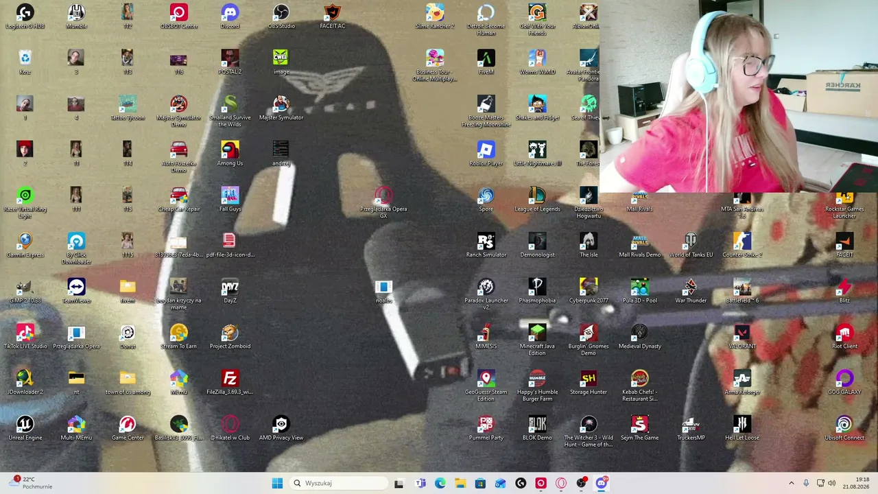Screen dimensions: 878x494
Task: Launch Fall Guys desktop icon
Action: click(230, 200)
